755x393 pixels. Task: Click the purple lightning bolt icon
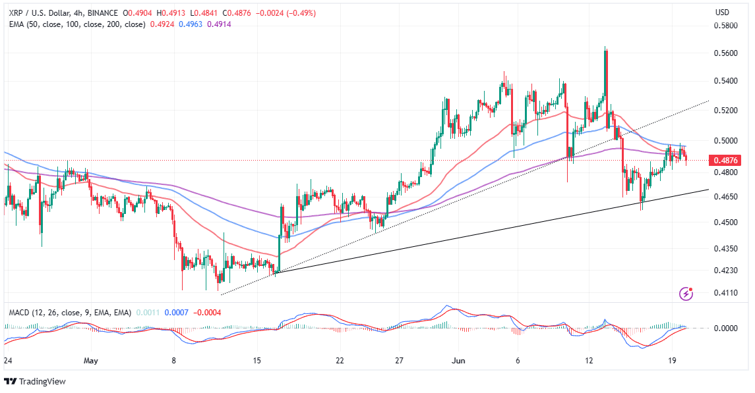coord(688,294)
